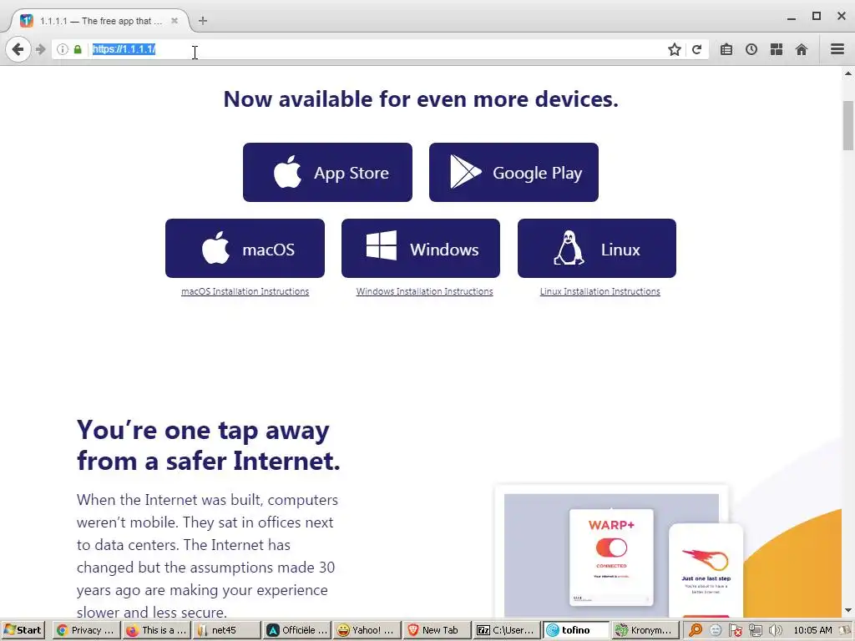Download from Google Play button
Image resolution: width=855 pixels, height=641 pixels.
514,172
